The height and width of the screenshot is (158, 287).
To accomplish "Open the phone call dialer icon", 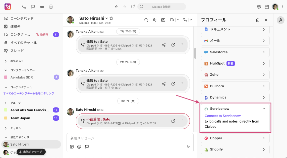I will [24, 7].
